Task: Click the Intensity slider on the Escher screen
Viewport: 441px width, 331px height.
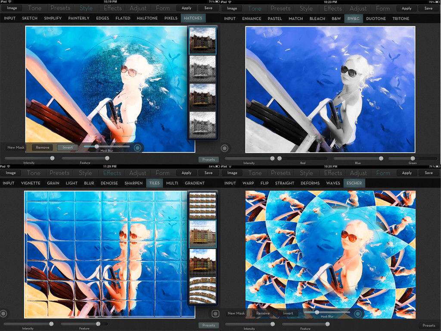Action: point(249,324)
